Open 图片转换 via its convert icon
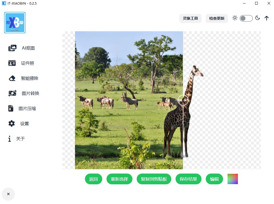 [12, 94]
